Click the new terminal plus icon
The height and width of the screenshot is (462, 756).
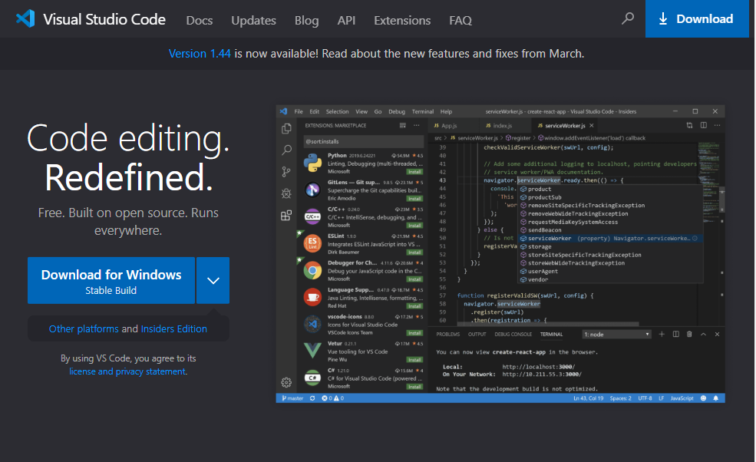tap(662, 334)
